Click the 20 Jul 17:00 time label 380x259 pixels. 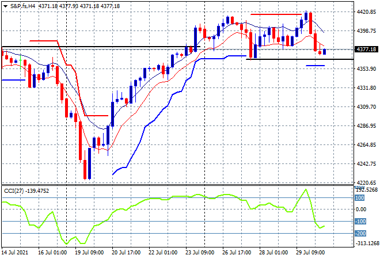point(126,253)
